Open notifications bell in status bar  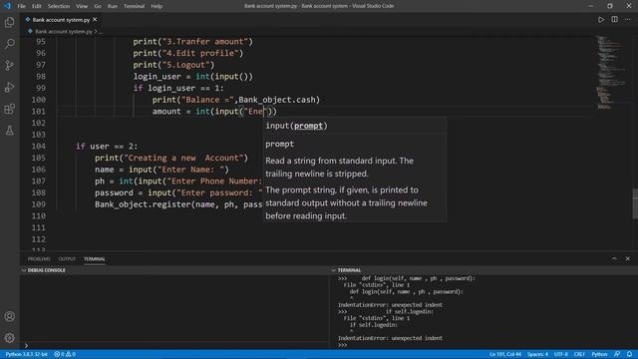[629, 354]
